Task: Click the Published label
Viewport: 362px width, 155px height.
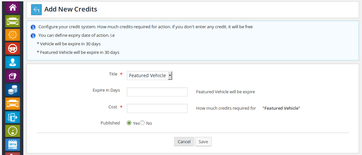Action: pyautogui.click(x=110, y=123)
